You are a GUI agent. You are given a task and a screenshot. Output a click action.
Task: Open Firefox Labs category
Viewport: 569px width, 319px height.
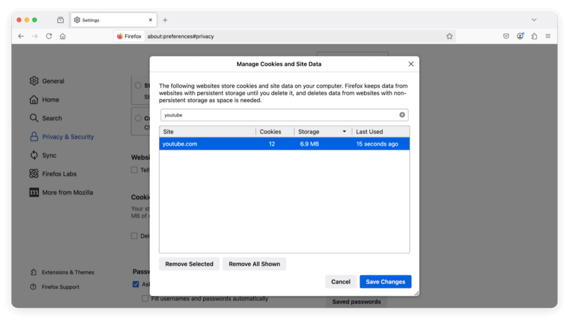(53, 174)
